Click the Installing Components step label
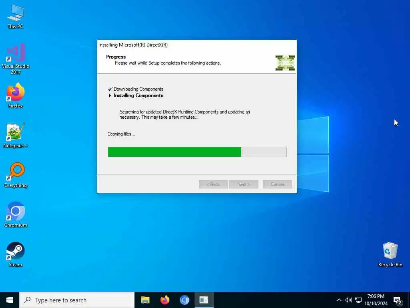This screenshot has width=410, height=308. coord(139,95)
